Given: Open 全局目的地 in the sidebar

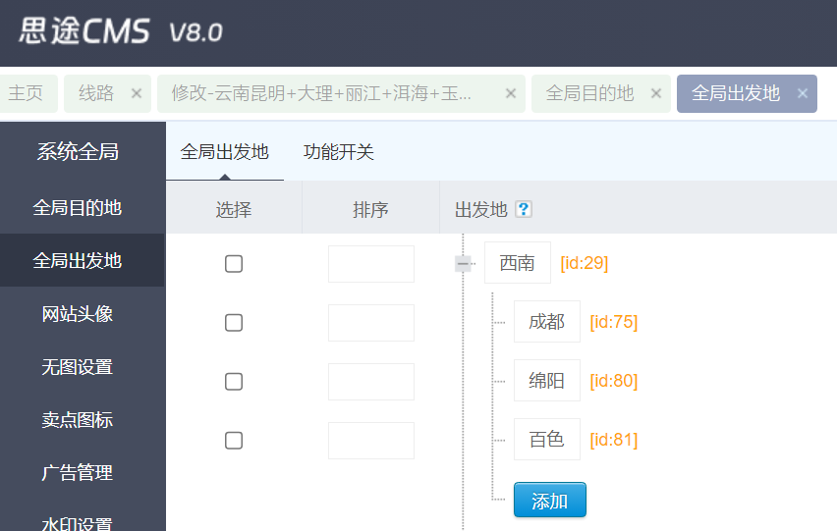Looking at the screenshot, I should tap(78, 208).
